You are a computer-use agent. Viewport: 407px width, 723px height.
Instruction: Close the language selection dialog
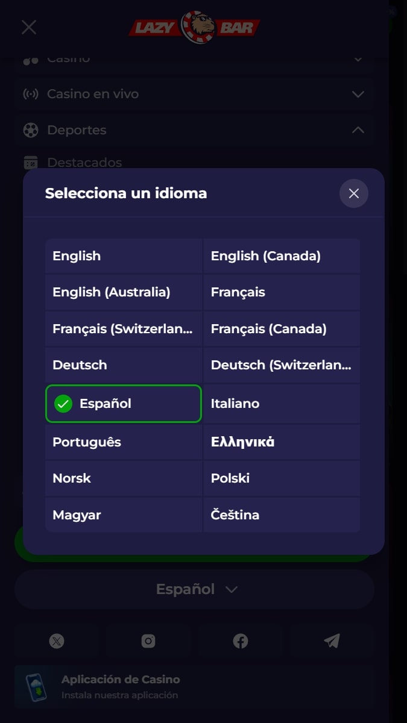click(x=354, y=193)
